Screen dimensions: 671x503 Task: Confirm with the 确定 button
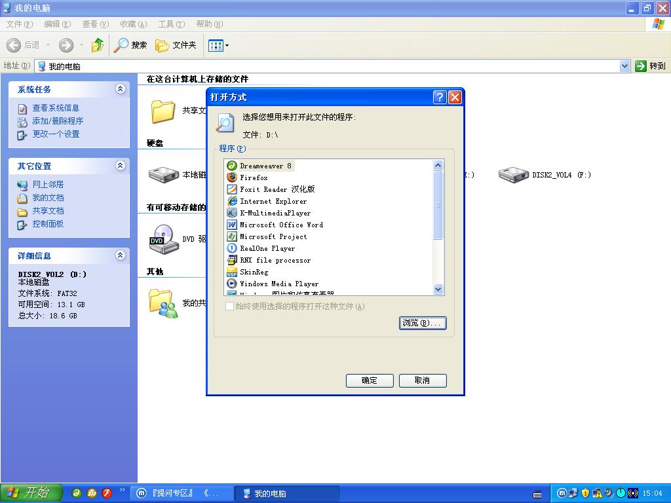coord(370,381)
